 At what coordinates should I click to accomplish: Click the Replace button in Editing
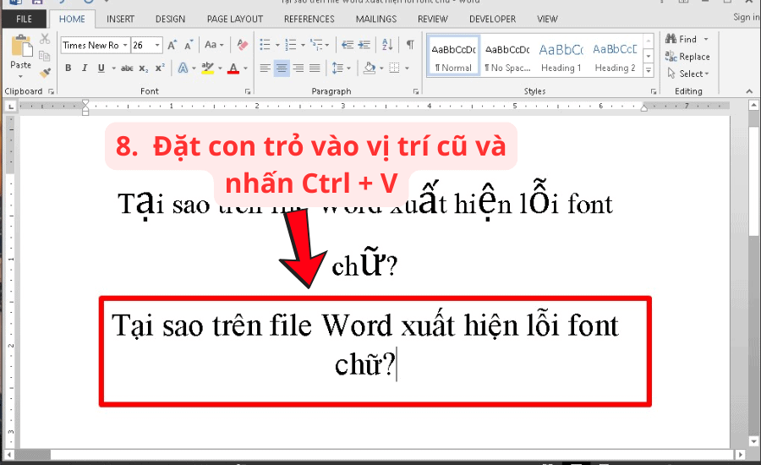[687, 57]
